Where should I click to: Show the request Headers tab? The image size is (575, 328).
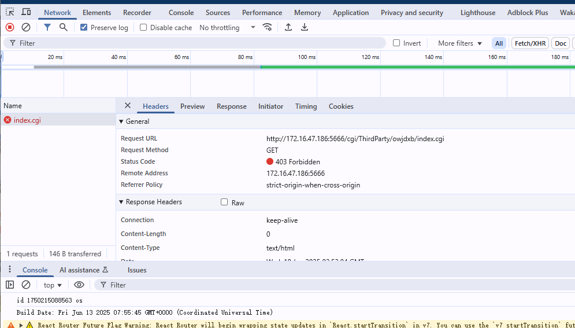pyautogui.click(x=155, y=106)
